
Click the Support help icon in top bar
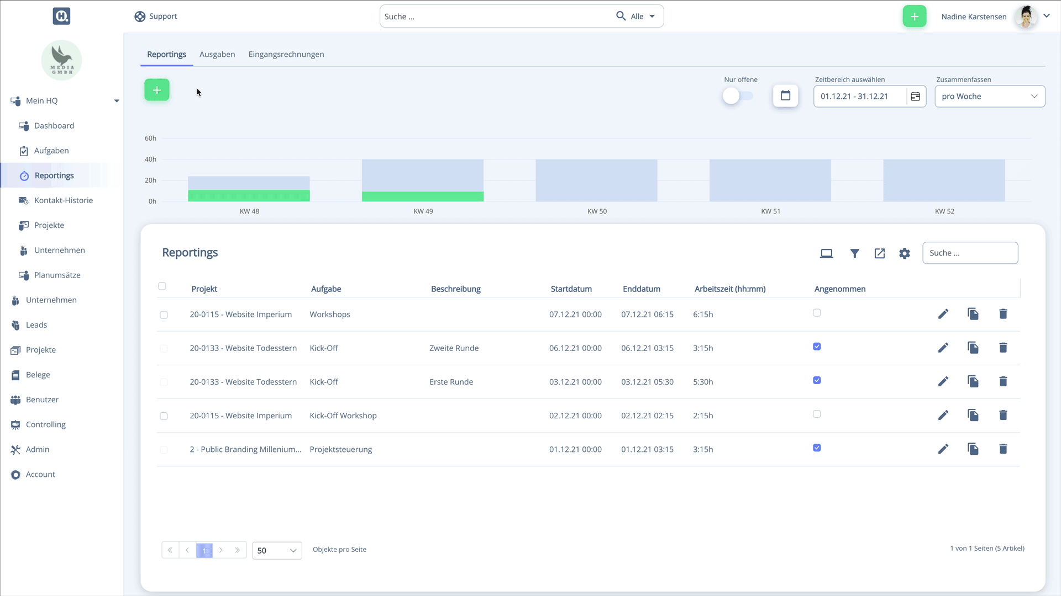click(x=139, y=16)
